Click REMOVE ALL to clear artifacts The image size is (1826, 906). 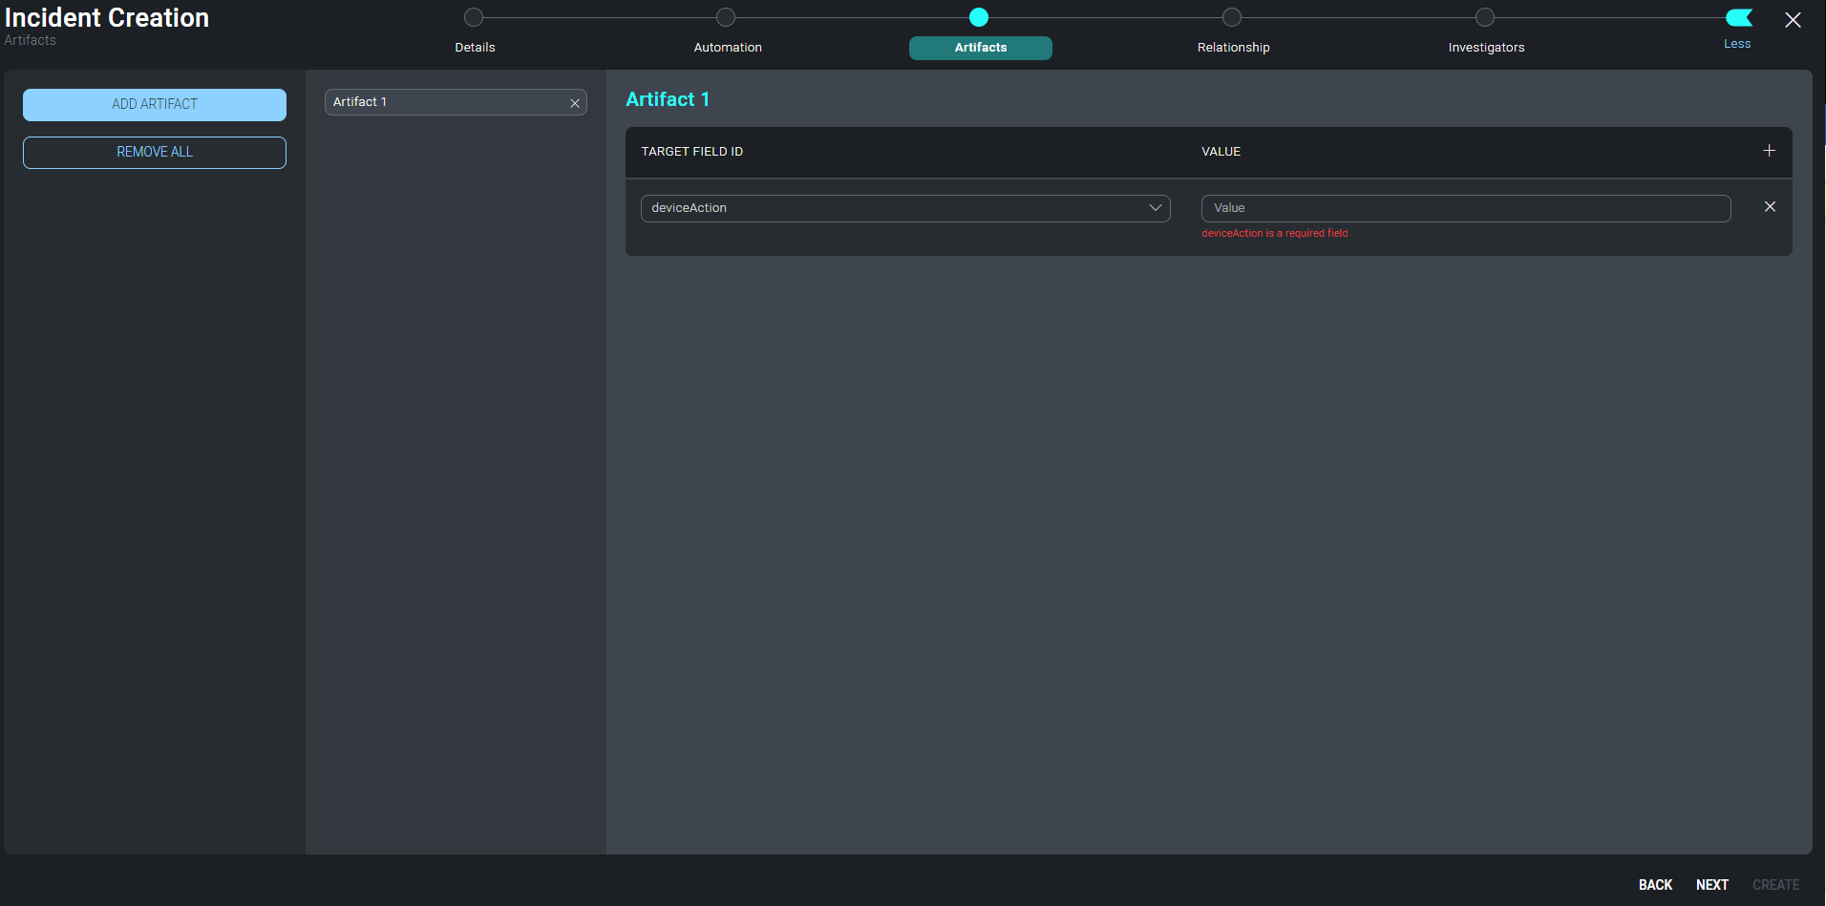click(x=154, y=152)
